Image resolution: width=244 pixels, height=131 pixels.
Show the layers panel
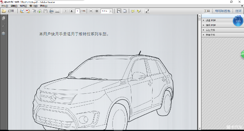[x=4, y=33]
